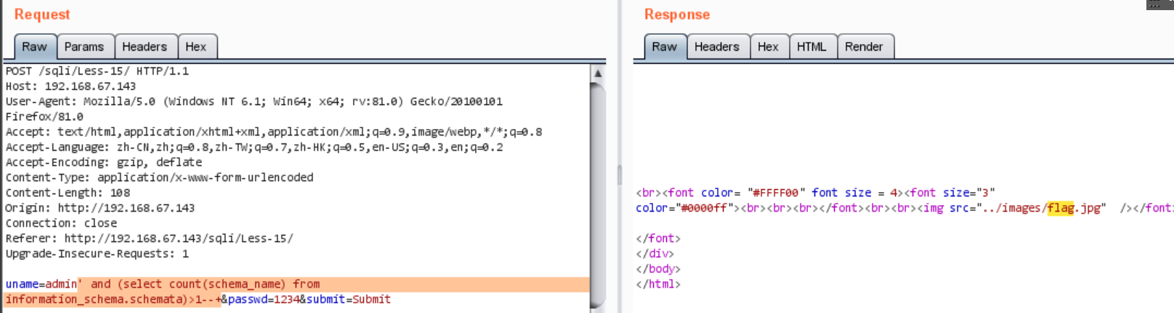Click the Request panel title
Image resolution: width=1174 pixels, height=313 pixels.
coord(42,14)
